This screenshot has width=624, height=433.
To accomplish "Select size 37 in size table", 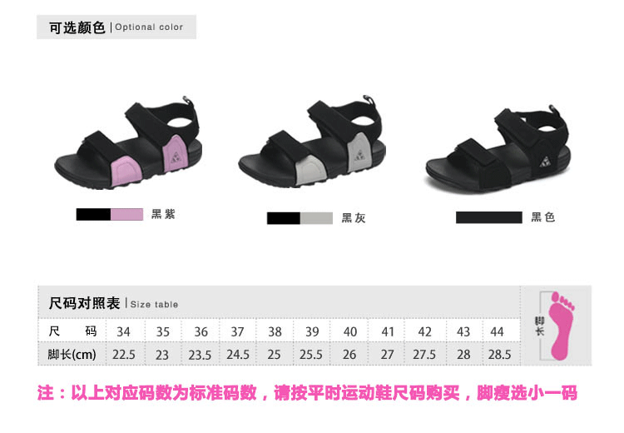I will pos(238,331).
